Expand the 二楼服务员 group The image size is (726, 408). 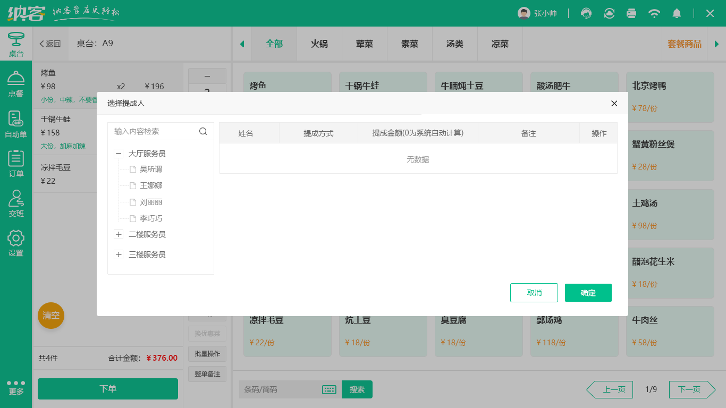tap(118, 234)
